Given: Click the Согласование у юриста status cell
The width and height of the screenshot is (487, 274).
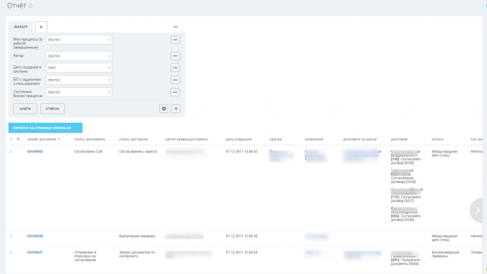Looking at the screenshot, I should 138,152.
